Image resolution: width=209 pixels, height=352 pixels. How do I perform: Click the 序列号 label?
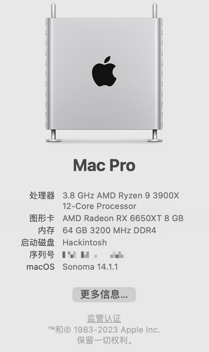42,255
